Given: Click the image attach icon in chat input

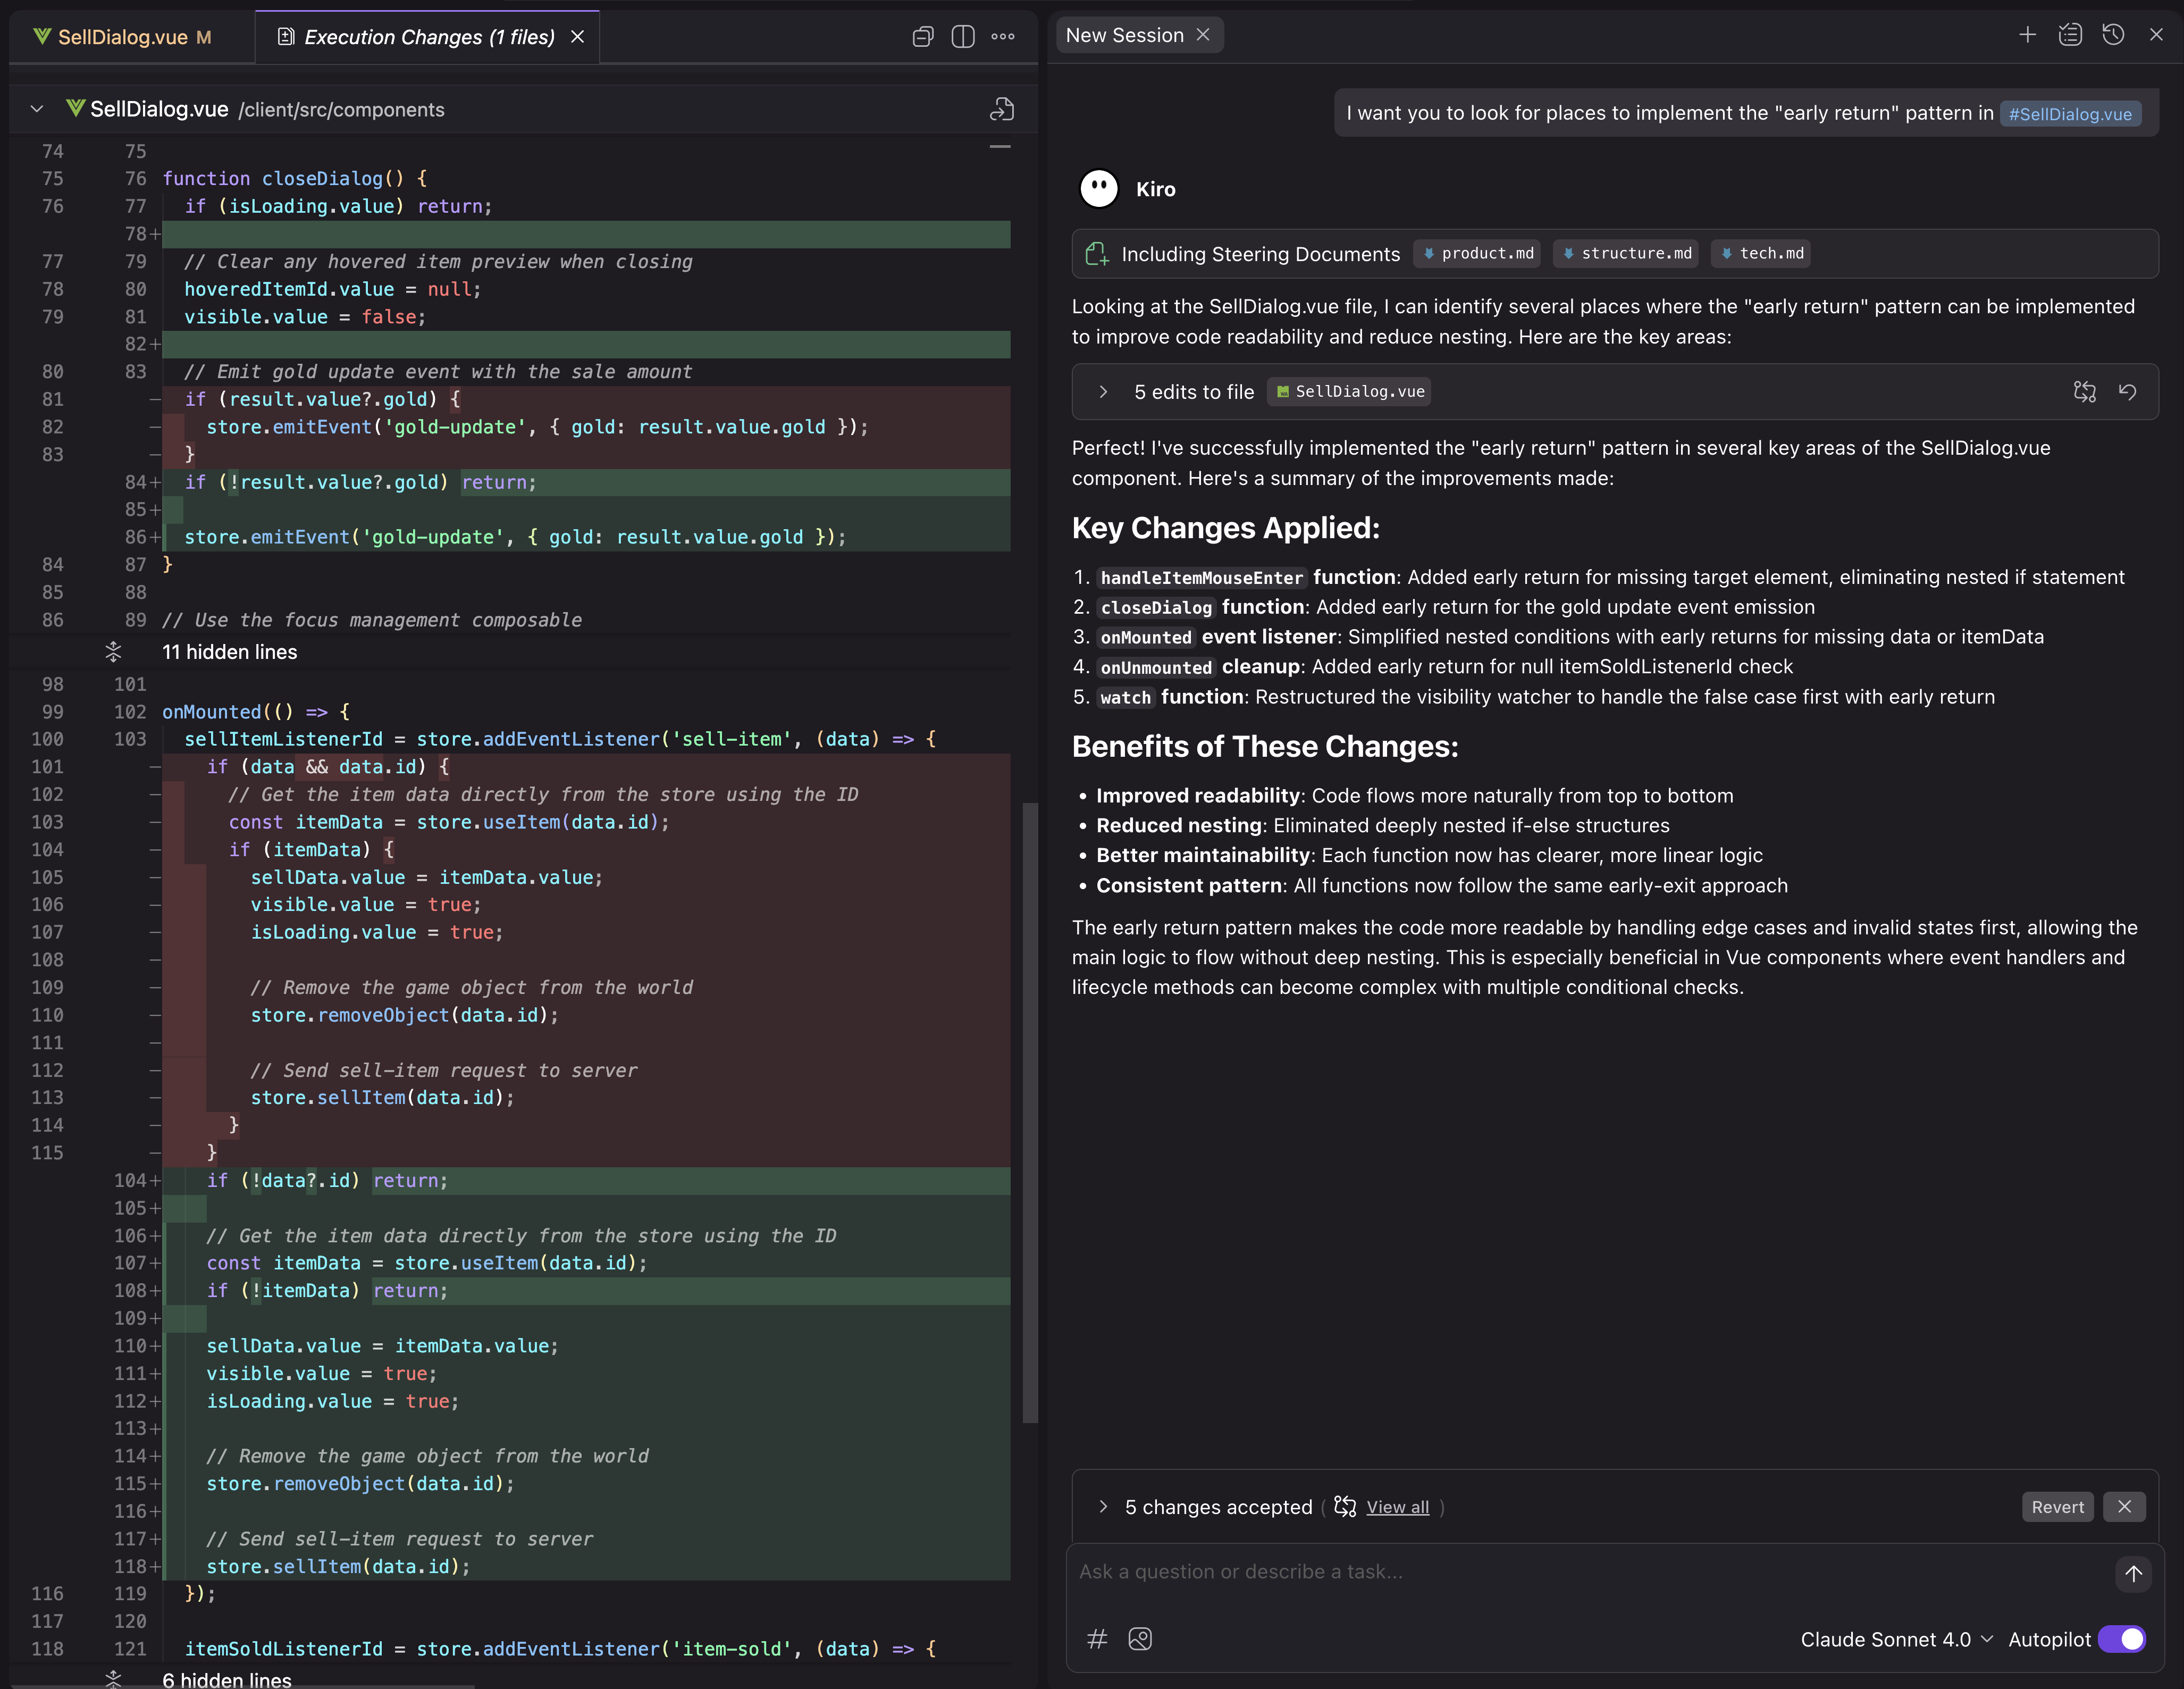Looking at the screenshot, I should (1140, 1639).
